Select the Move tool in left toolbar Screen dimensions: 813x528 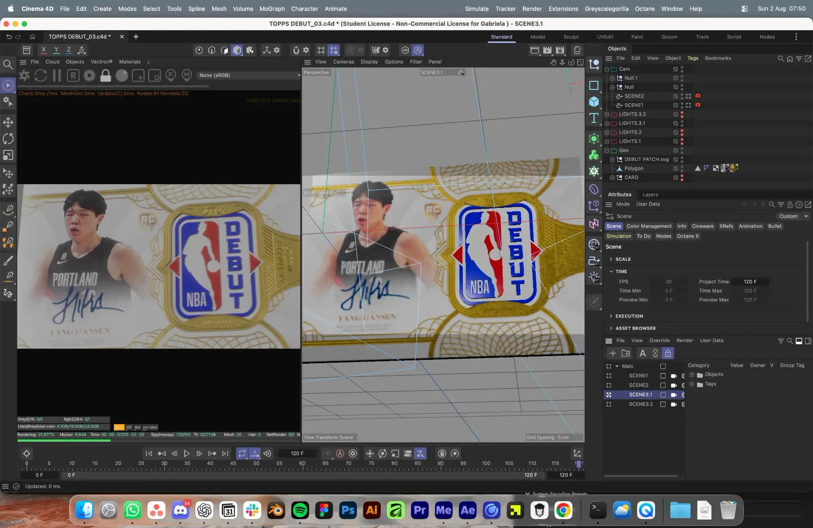click(8, 123)
